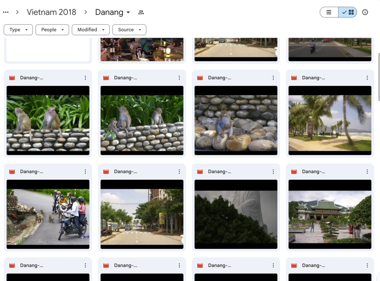Click the Danang- title of the white statue card
Screen dimensions: 380x281
220,171
